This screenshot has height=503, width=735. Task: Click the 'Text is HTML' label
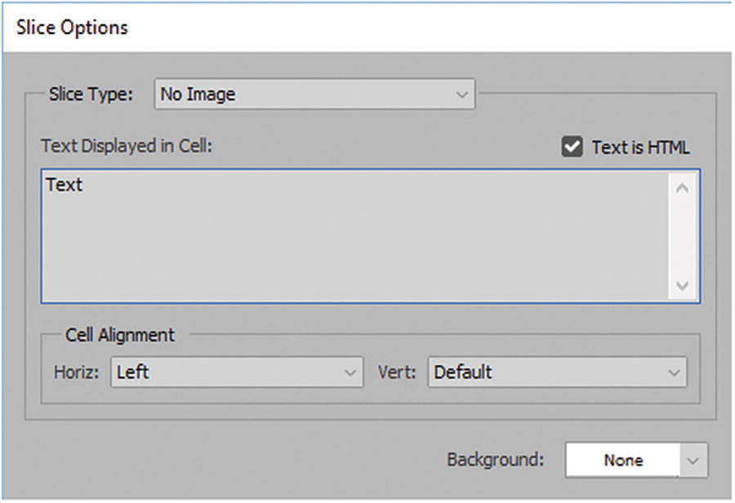pos(640,148)
